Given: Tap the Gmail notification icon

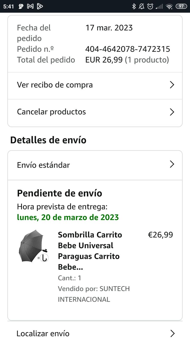Looking at the screenshot, I should (x=30, y=6).
